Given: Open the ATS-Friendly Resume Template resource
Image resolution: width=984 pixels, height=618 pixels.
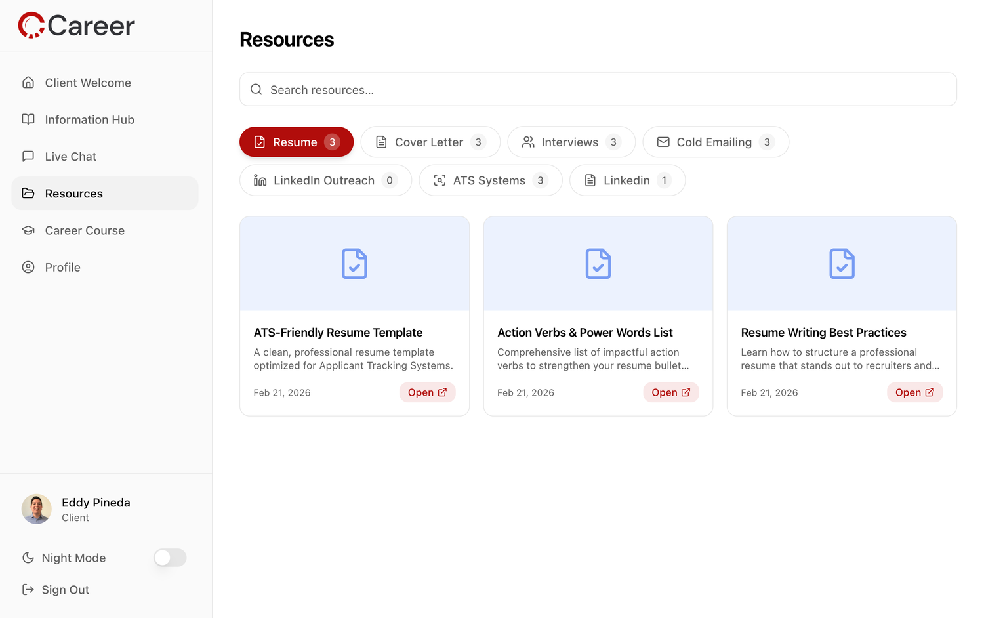Looking at the screenshot, I should coord(427,392).
